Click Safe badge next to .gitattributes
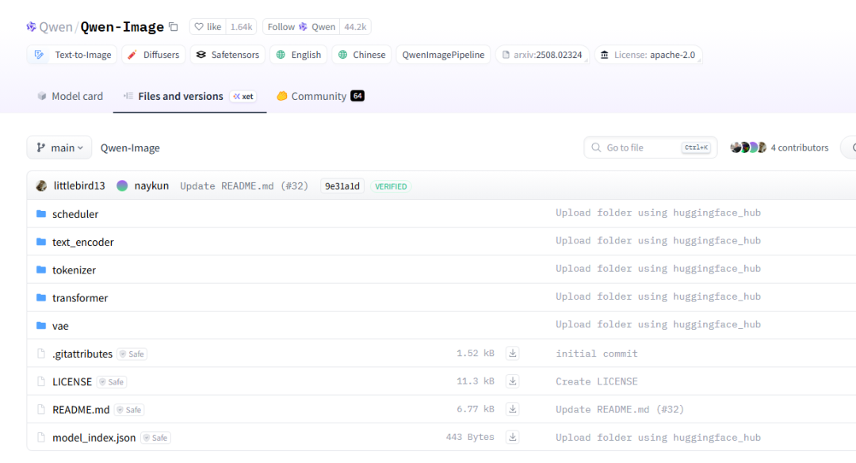The height and width of the screenshot is (463, 856). 132,354
